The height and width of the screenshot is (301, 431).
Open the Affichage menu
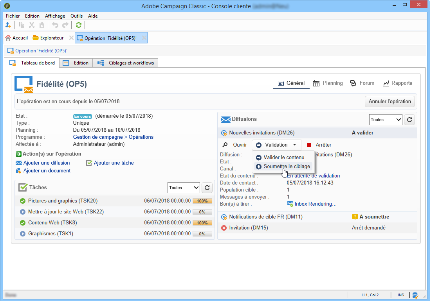[55, 16]
